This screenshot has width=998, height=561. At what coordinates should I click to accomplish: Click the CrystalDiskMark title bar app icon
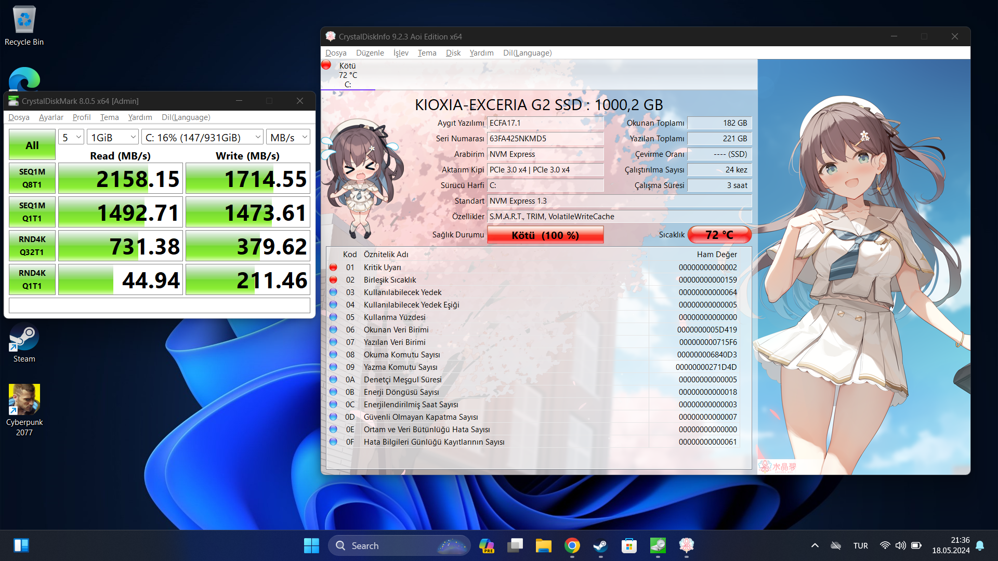pyautogui.click(x=14, y=101)
